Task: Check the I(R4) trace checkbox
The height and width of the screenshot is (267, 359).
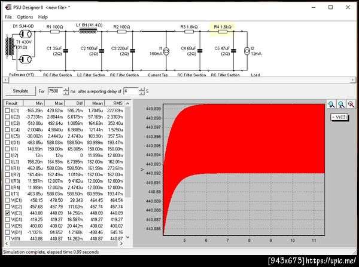Action: pos(8,188)
